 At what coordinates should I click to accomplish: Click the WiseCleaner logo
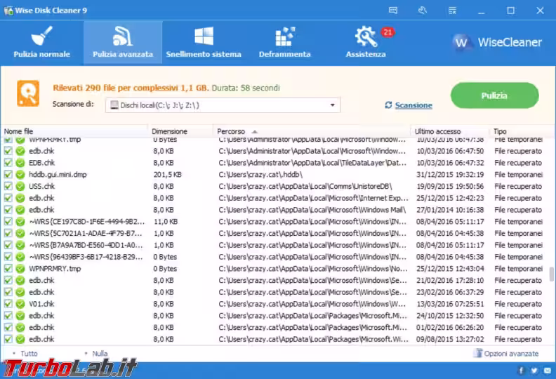pos(497,43)
